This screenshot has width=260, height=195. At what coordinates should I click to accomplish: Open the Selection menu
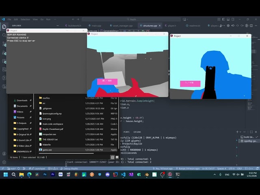point(25,19)
